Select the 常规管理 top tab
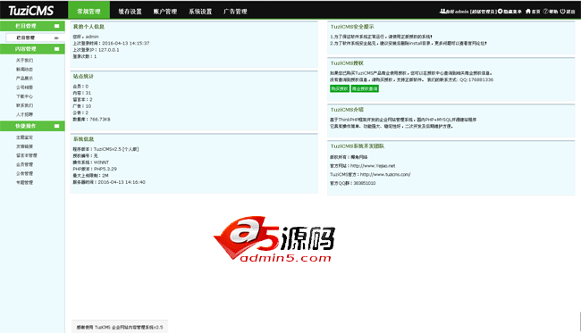The image size is (581, 333). coord(88,11)
